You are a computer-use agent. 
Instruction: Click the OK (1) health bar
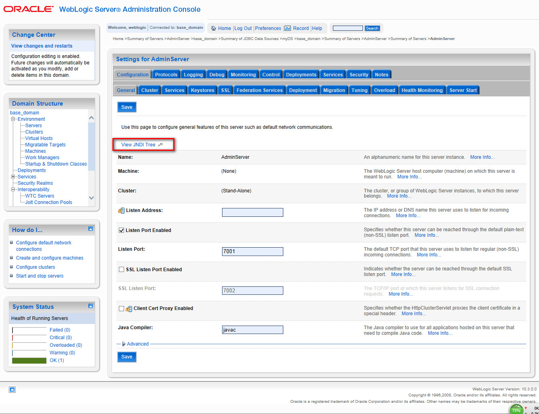coord(29,360)
